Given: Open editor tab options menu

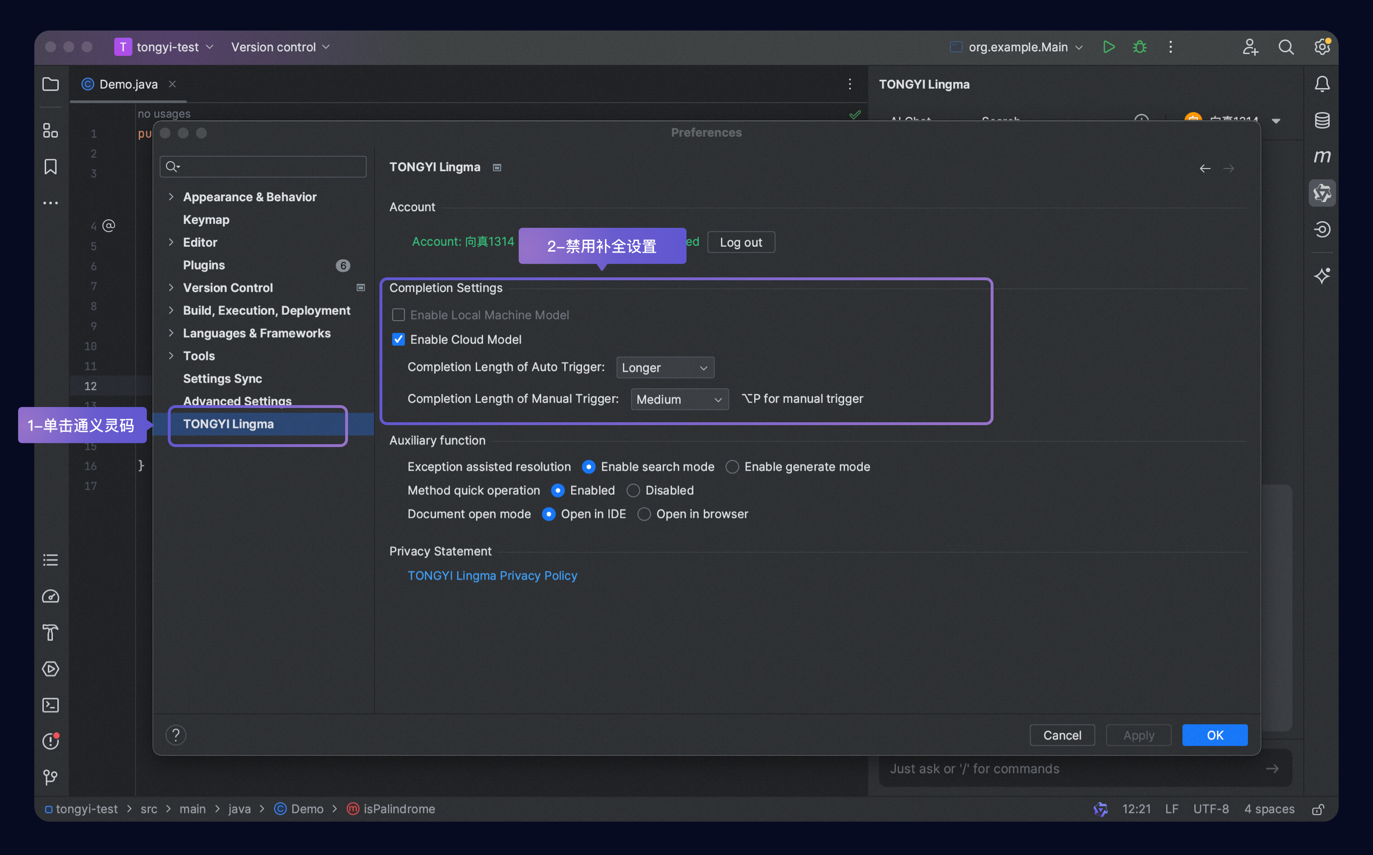Looking at the screenshot, I should (850, 84).
